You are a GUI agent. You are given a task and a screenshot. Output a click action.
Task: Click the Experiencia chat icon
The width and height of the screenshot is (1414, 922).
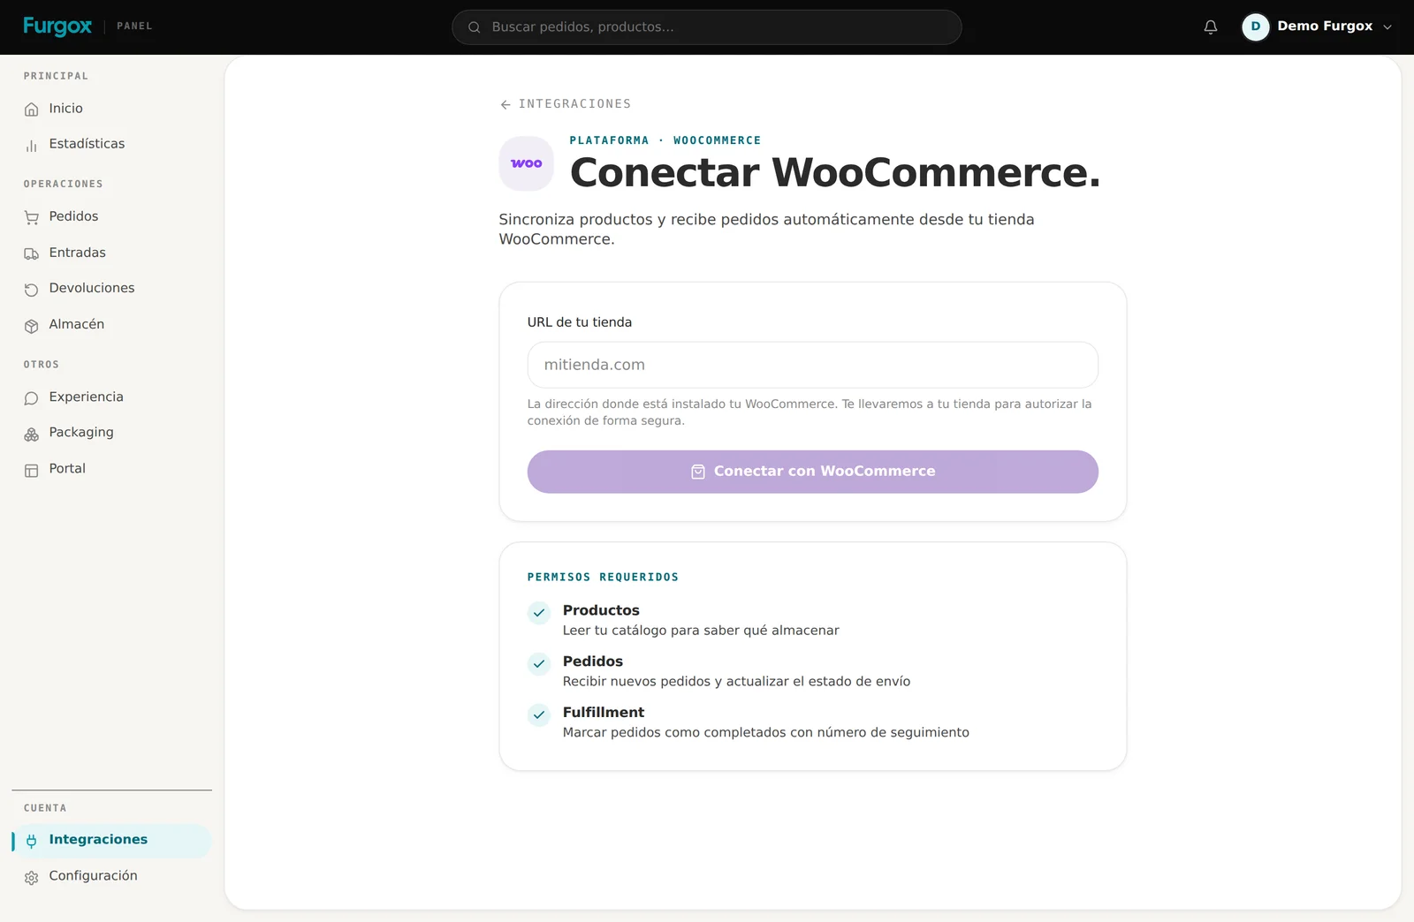[32, 398]
